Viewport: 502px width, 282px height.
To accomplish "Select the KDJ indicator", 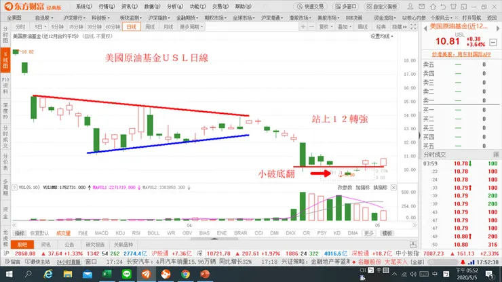I will click(x=120, y=233).
